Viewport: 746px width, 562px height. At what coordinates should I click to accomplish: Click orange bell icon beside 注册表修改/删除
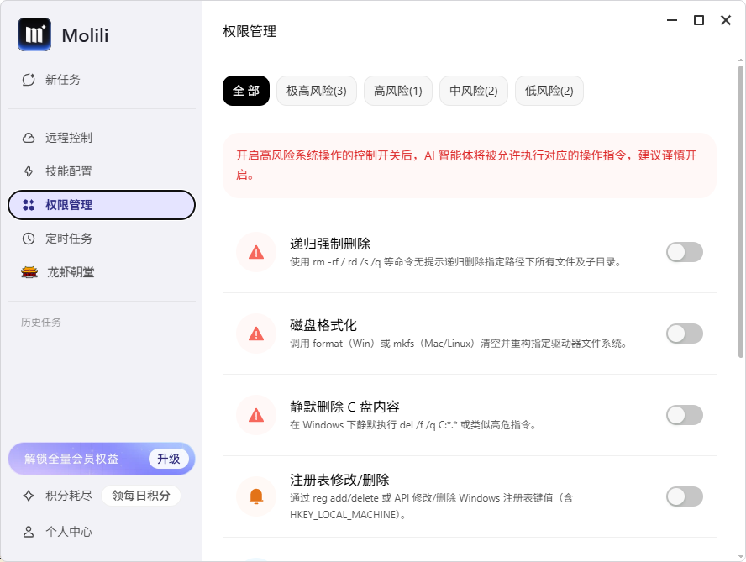(256, 496)
